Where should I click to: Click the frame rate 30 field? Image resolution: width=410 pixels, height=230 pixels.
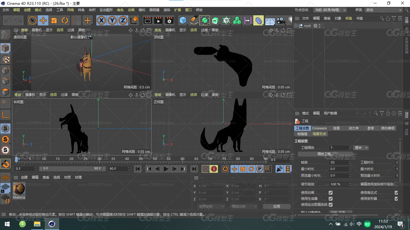[340, 162]
